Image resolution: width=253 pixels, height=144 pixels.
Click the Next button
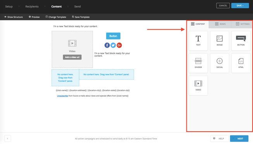239,139
